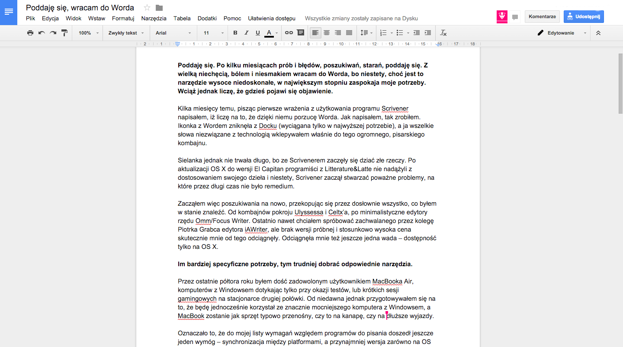Insert a comment from toolbar
623x347 pixels.
[x=300, y=33]
